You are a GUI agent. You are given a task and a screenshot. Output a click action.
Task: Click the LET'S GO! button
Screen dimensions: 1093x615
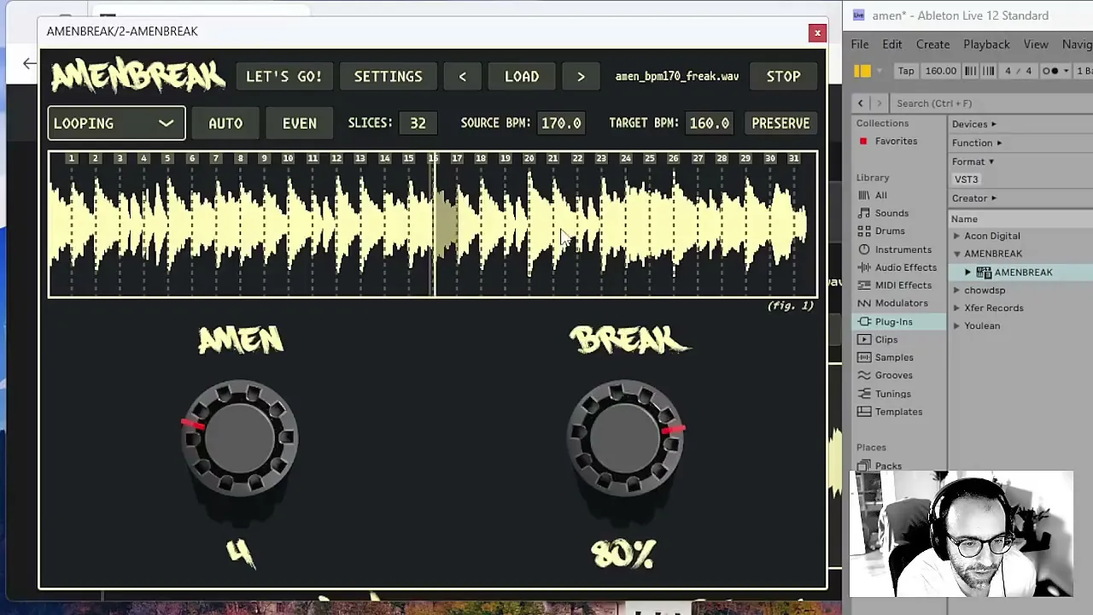[x=284, y=77]
